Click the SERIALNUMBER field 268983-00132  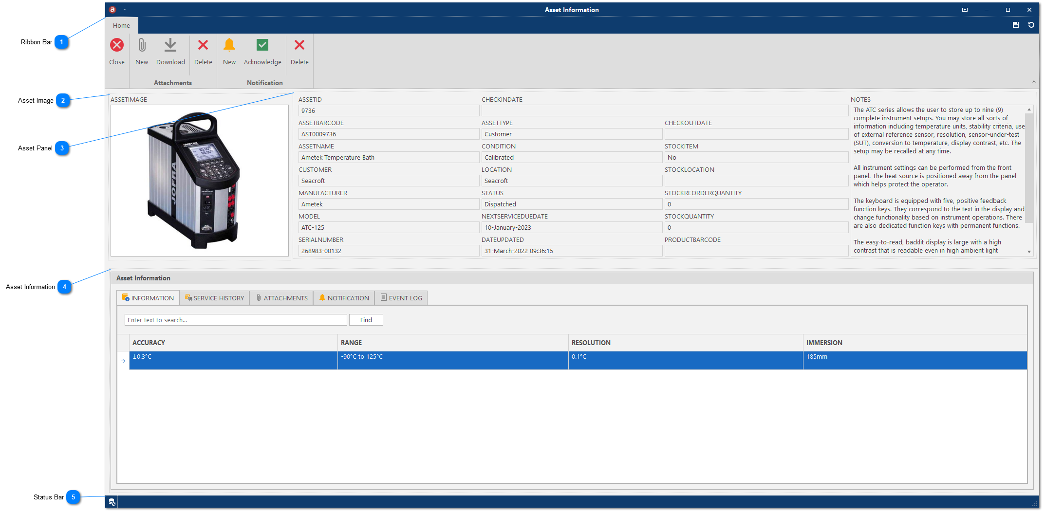[x=389, y=251]
